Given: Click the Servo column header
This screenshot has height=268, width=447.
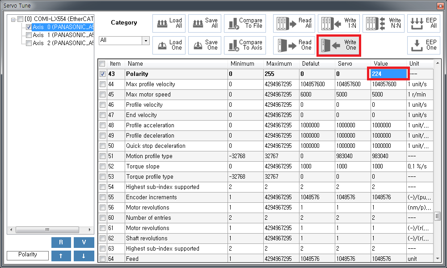Looking at the screenshot, I should [352, 63].
